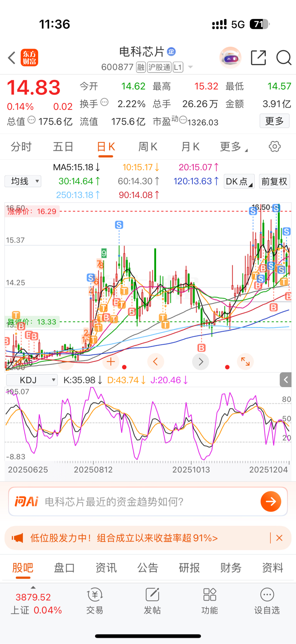Tap the battery indicator in status bar

(259, 24)
